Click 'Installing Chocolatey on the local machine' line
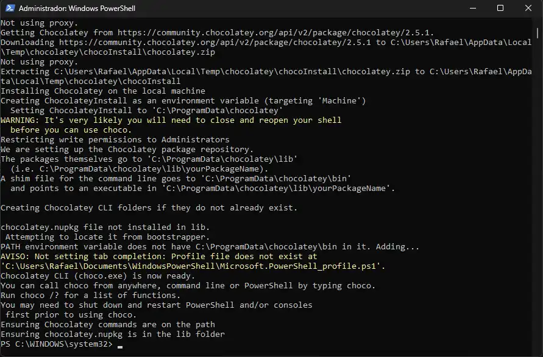Screen dimensions: 543x357 pyautogui.click(x=102, y=91)
